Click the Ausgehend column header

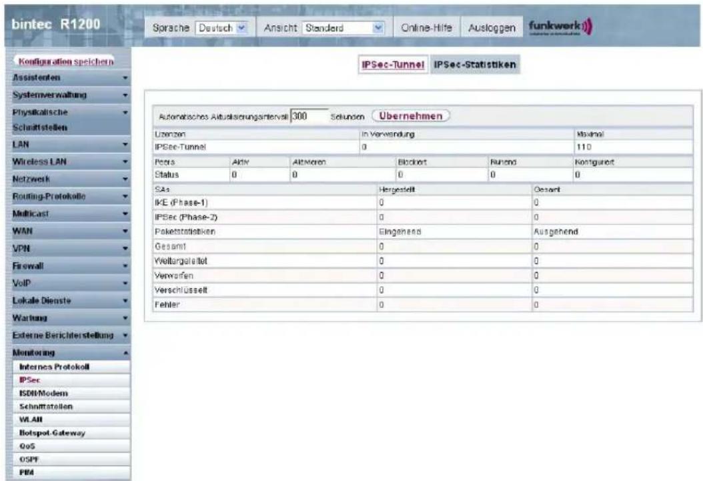[x=556, y=231]
